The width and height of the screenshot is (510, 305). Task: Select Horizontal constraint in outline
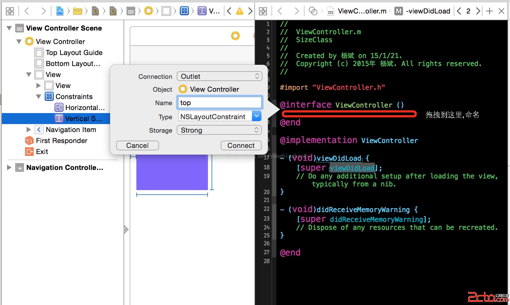[x=84, y=108]
